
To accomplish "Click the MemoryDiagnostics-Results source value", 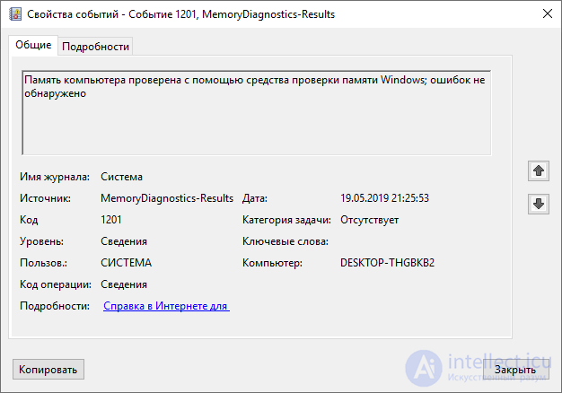I will (x=167, y=198).
